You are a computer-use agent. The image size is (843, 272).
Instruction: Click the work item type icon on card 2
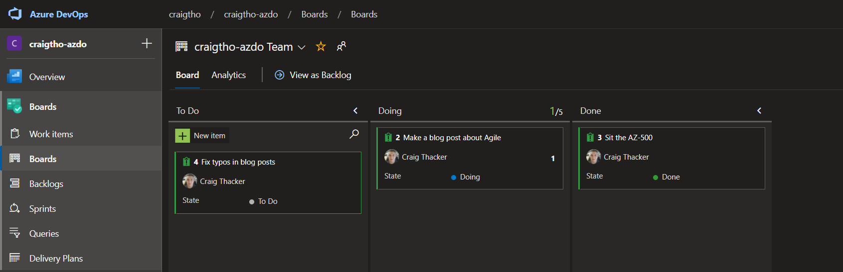coord(388,137)
